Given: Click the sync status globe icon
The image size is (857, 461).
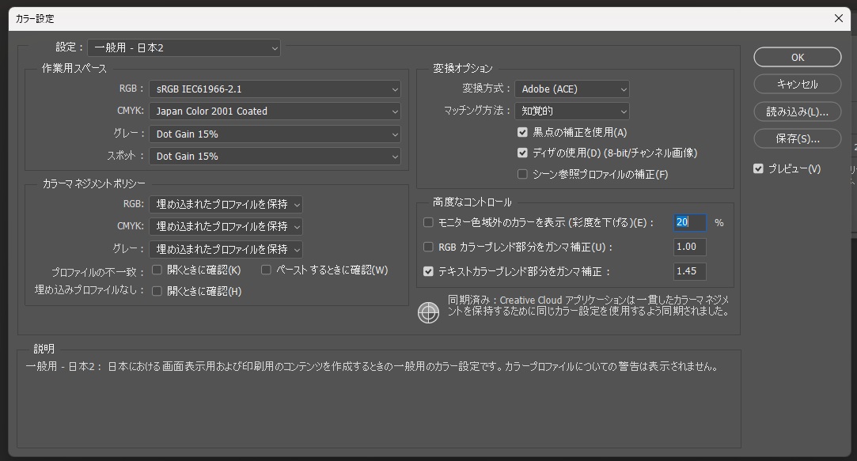Looking at the screenshot, I should coord(428,312).
